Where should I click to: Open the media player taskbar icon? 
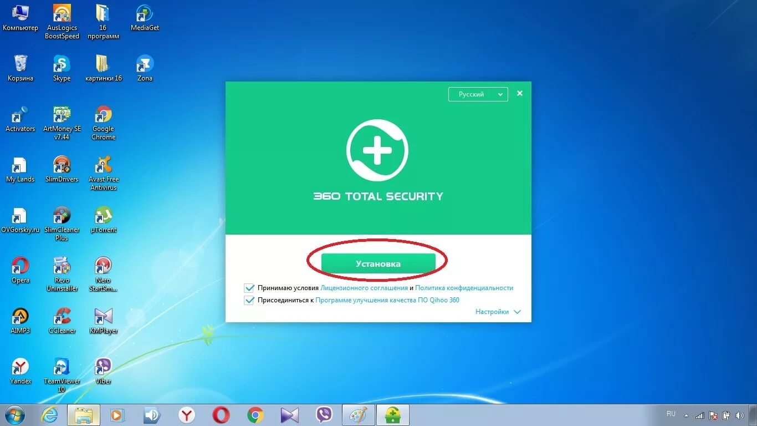pyautogui.click(x=117, y=415)
